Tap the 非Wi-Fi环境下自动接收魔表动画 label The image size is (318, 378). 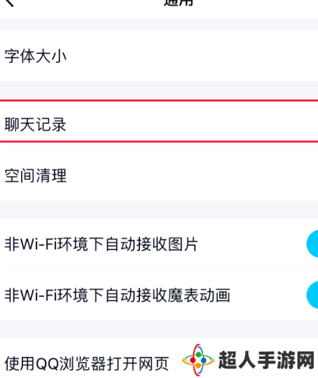[x=118, y=295]
